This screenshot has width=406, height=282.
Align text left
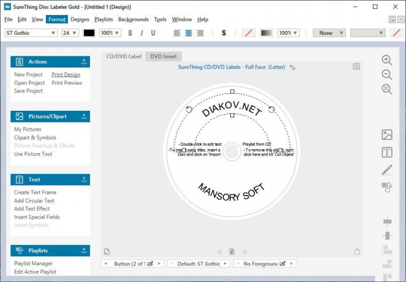pyautogui.click(x=177, y=33)
